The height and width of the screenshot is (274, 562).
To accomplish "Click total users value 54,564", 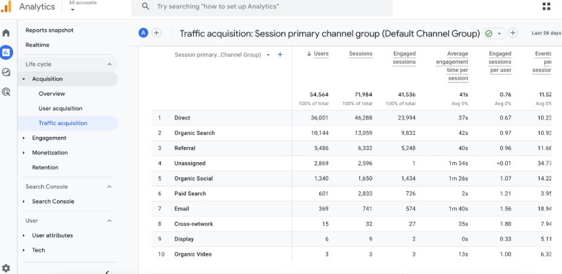I will coord(319,95).
